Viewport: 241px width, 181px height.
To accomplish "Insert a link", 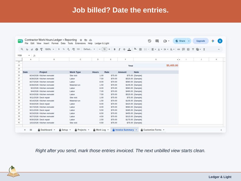I will tap(178, 50).
